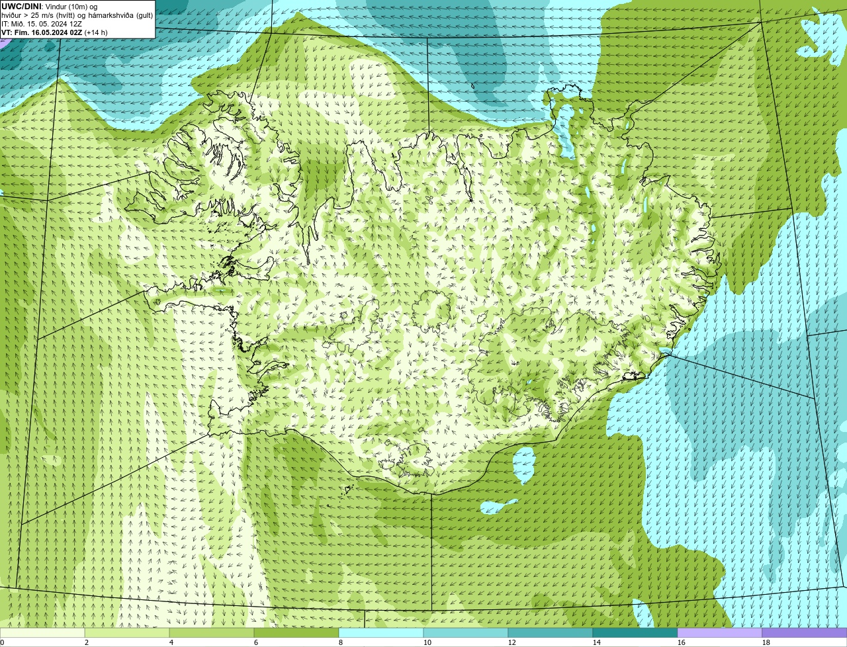This screenshot has height=647, width=847.
Task: Select the 10–12 m/s light teal legend swatch
Action: click(466, 633)
